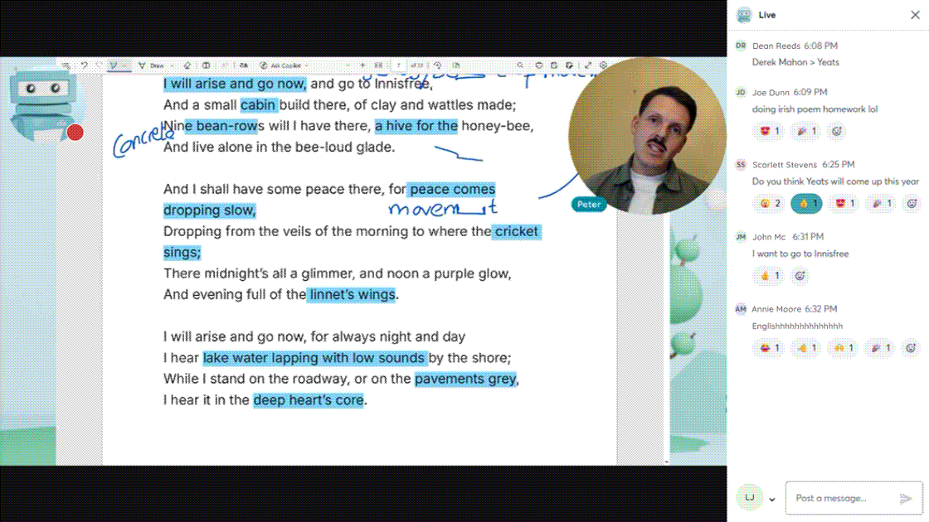Enter full screen via expand arrows icon

point(588,65)
